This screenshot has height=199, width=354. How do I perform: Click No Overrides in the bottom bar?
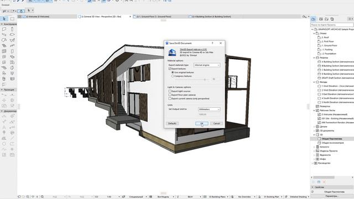pos(244,197)
